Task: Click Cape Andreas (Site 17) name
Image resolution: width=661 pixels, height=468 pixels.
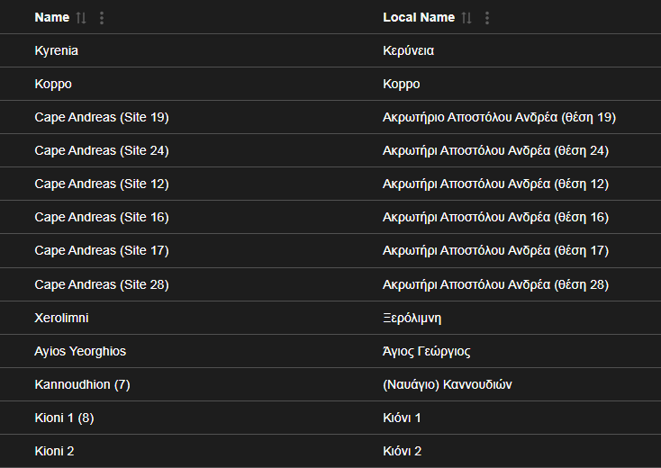Action: click(102, 250)
